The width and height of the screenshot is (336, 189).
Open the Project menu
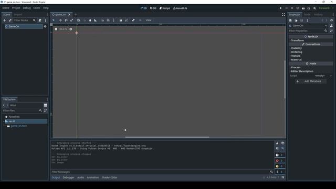16,8
